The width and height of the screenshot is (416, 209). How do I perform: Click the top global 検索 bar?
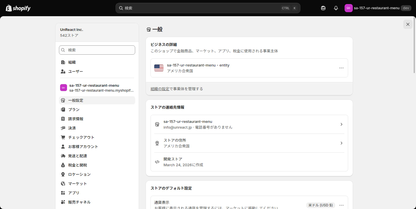click(x=208, y=8)
